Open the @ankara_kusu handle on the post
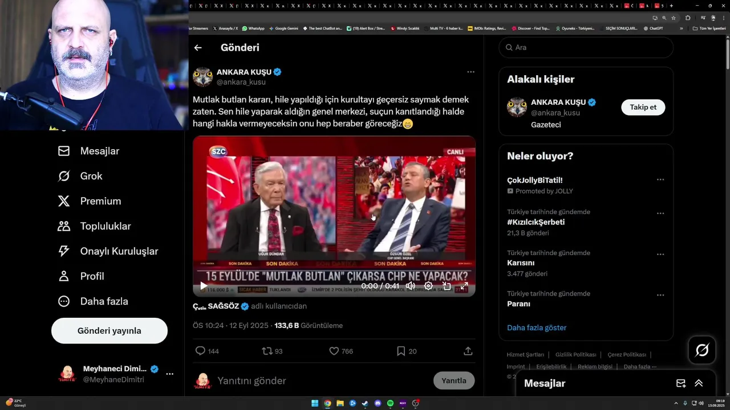730x410 pixels. click(x=241, y=82)
